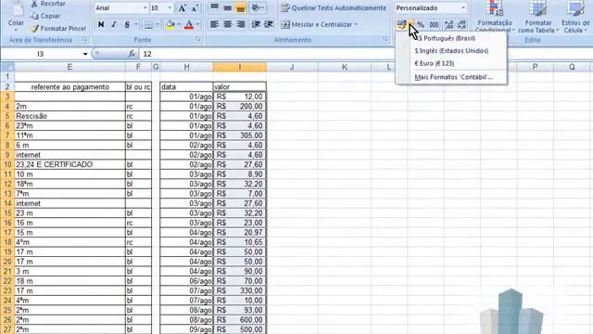The width and height of the screenshot is (593, 334).
Task: Click the select-all corner button
Action: tap(7, 67)
